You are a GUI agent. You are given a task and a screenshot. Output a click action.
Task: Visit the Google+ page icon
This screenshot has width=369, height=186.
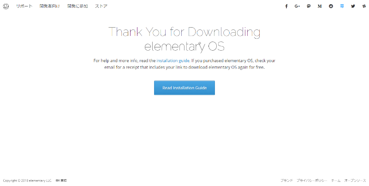click(x=297, y=6)
